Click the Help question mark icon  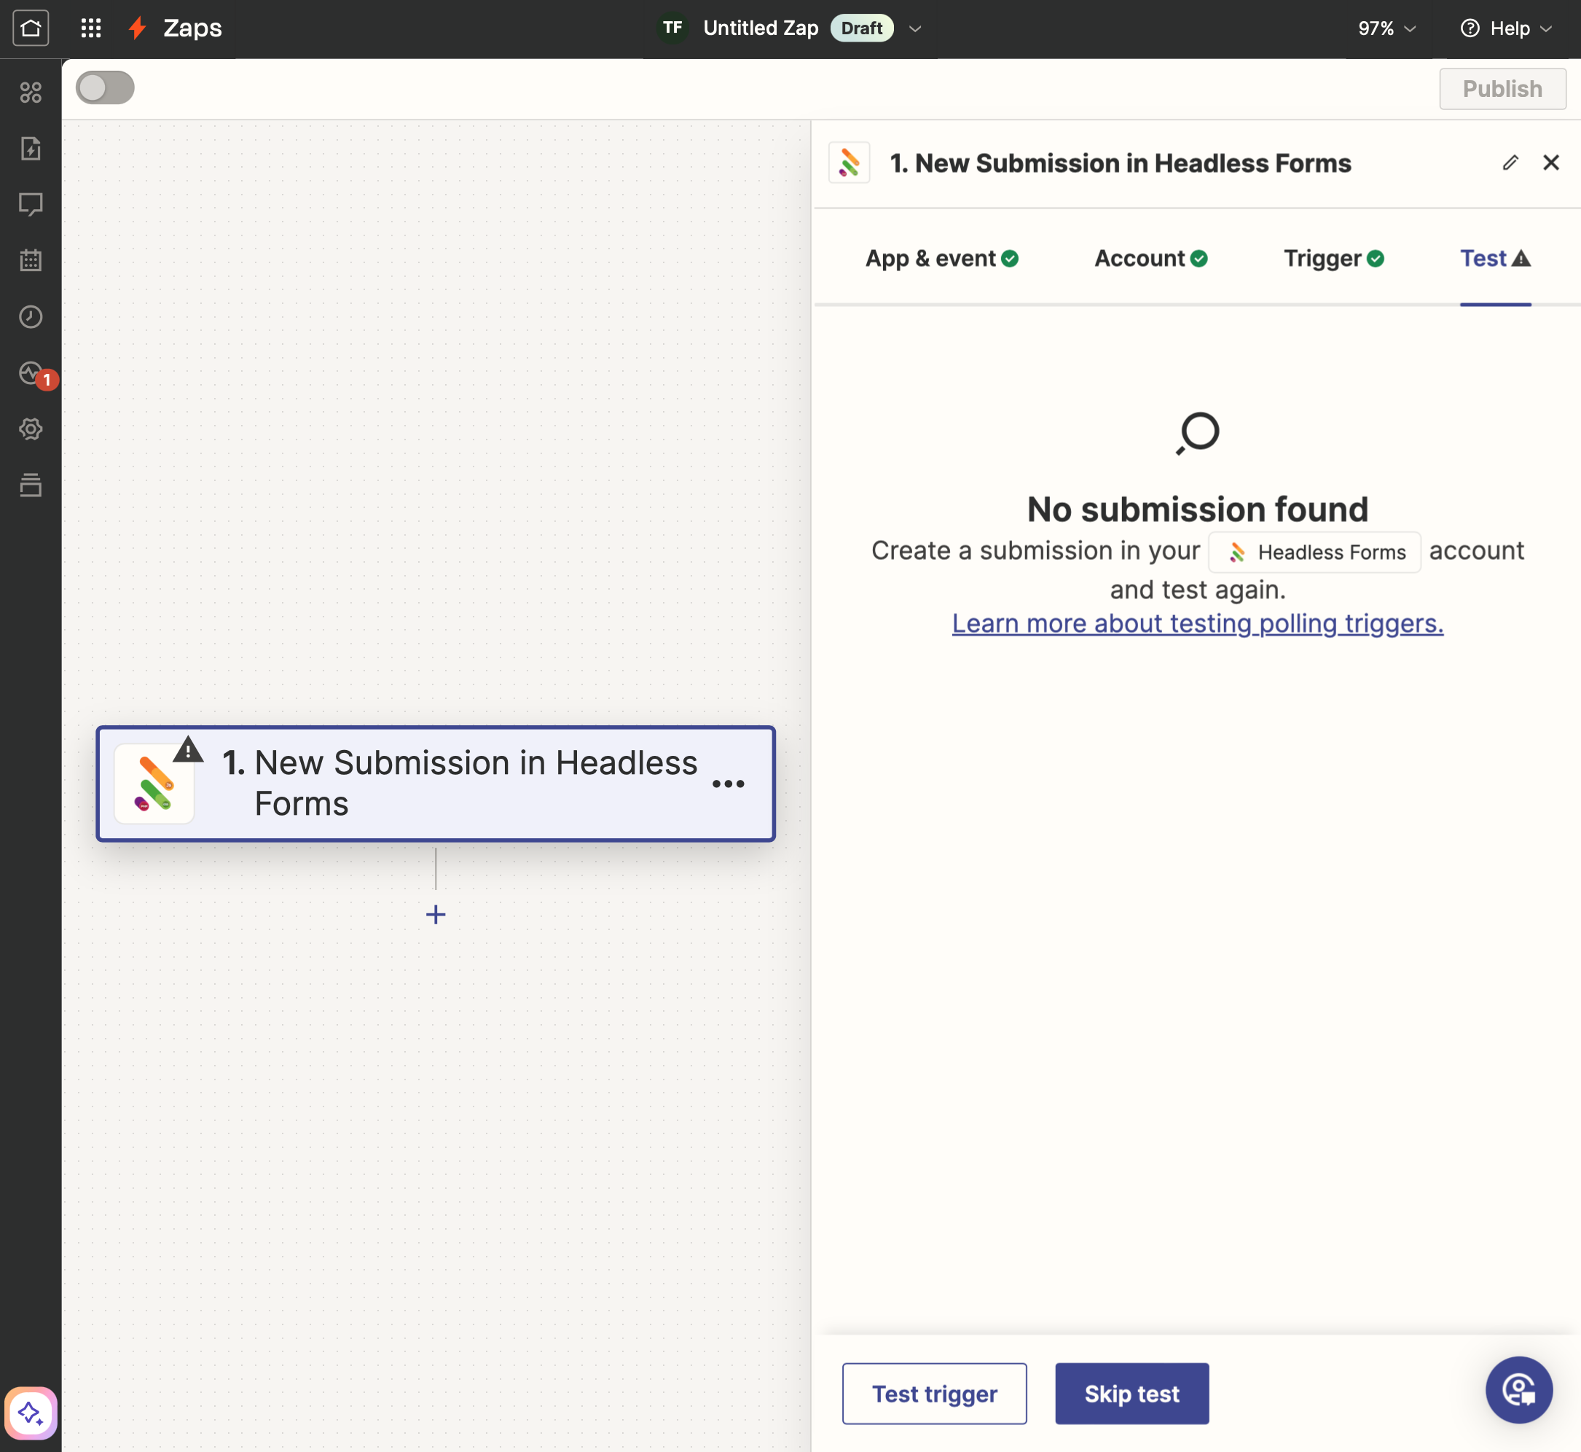coord(1470,28)
